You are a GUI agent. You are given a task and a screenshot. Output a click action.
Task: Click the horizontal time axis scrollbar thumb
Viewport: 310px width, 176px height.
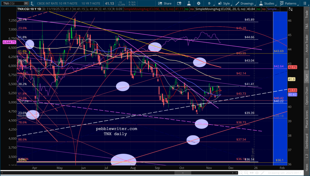(x=183, y=173)
